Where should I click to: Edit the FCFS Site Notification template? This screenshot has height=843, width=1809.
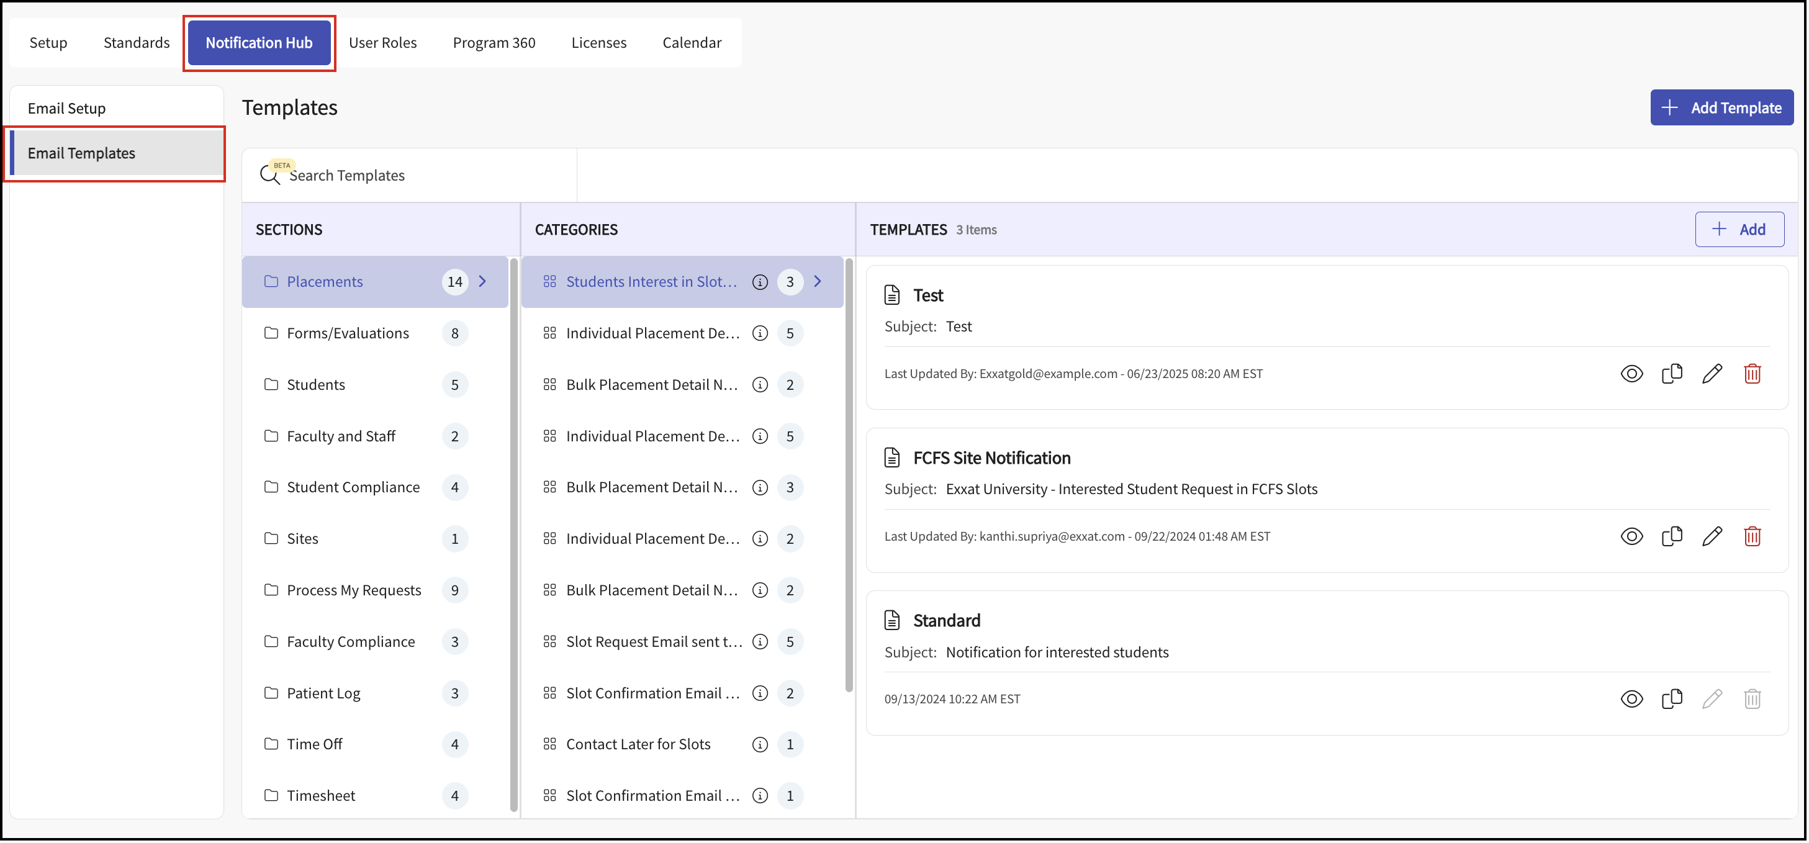(x=1712, y=537)
